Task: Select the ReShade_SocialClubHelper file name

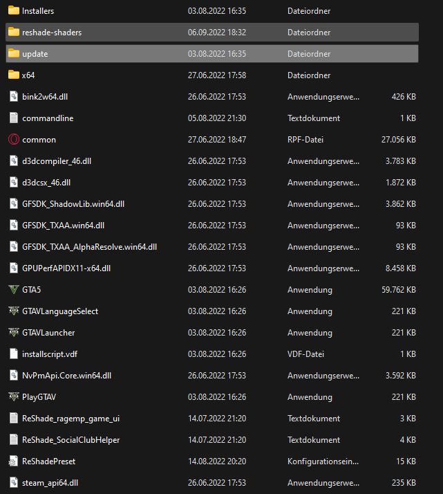Action: point(70,440)
